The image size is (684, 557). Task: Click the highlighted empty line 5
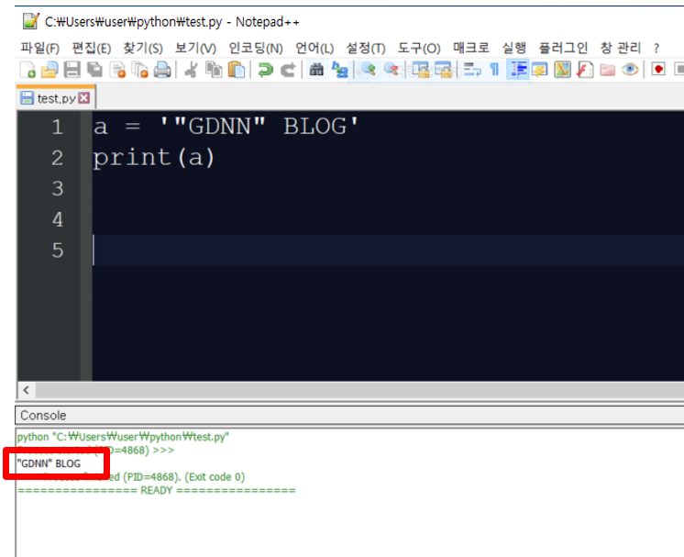[388, 251]
